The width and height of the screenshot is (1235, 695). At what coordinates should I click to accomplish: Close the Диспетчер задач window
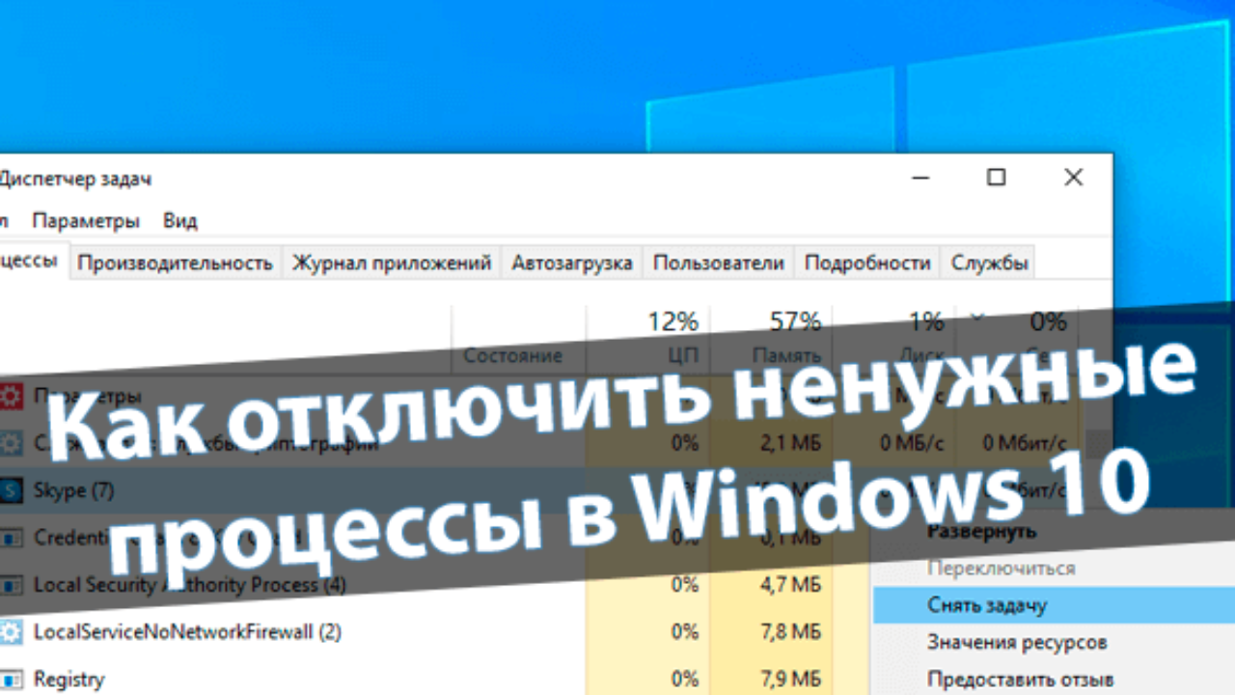tap(1073, 178)
